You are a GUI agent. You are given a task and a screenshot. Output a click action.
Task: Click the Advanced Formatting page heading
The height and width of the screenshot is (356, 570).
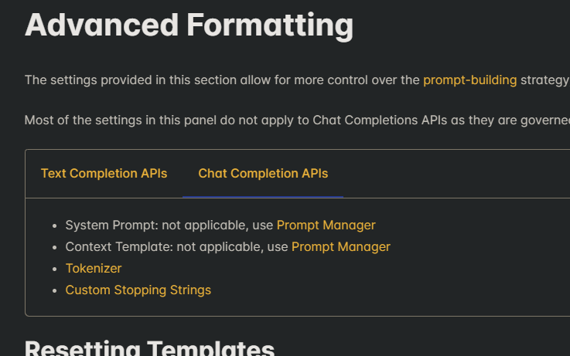coord(189,25)
